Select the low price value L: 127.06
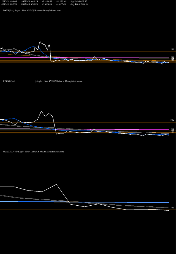The height and width of the screenshot is (254, 176). [62, 4]
